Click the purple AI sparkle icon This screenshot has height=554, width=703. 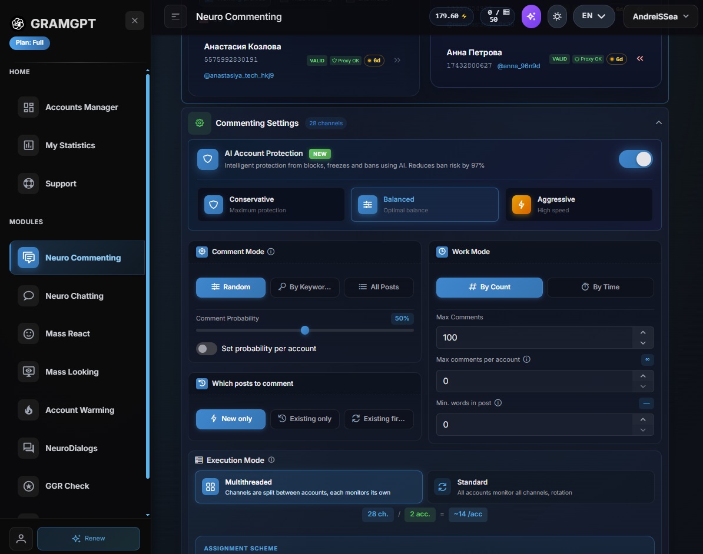531,16
